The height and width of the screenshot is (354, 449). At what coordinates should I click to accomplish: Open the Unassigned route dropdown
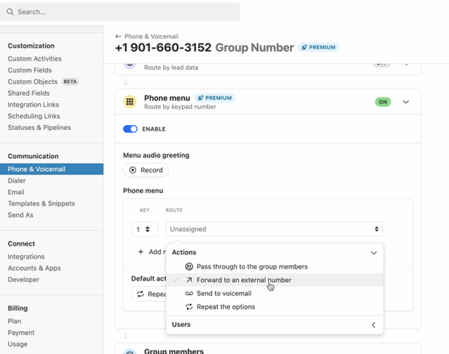point(274,229)
